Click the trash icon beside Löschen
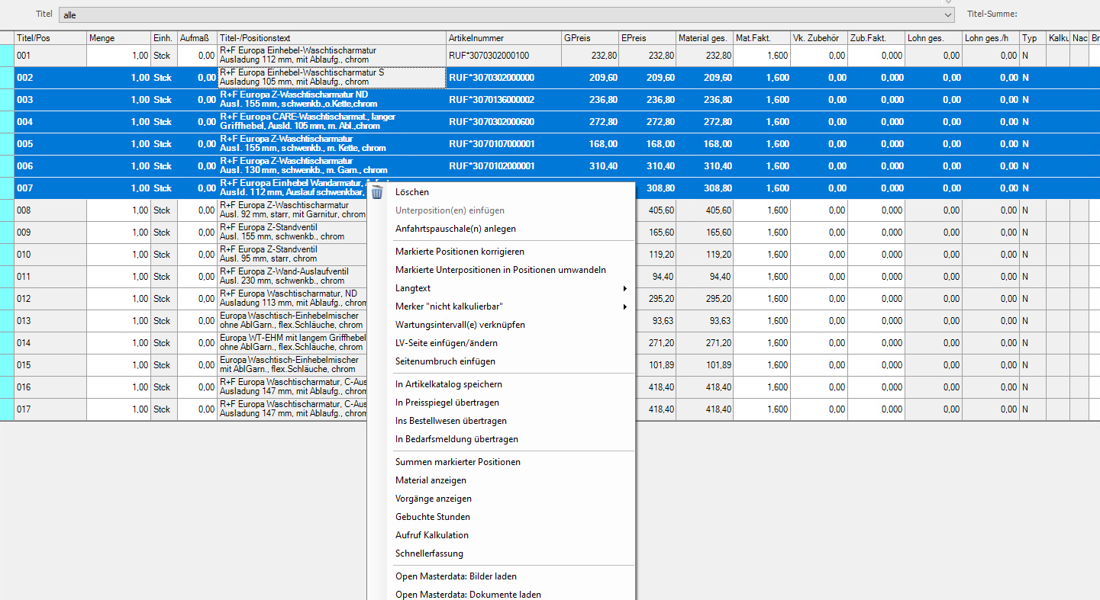 tap(377, 193)
